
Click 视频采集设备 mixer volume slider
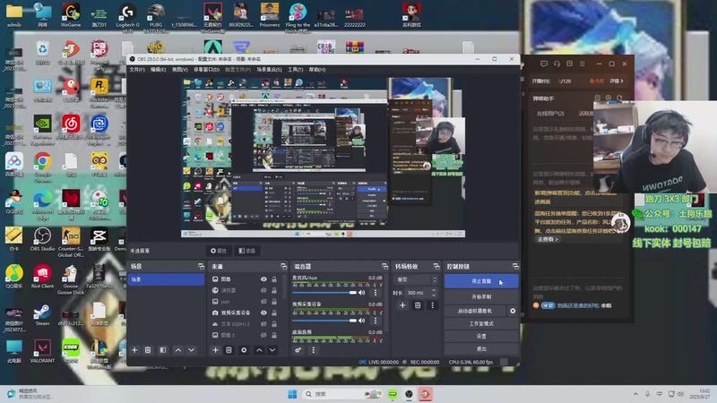(x=324, y=321)
